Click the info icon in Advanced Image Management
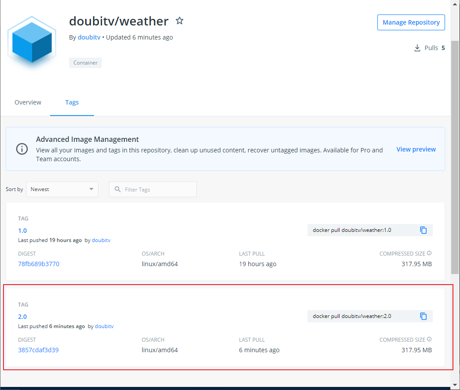This screenshot has height=390, width=460. (22, 149)
